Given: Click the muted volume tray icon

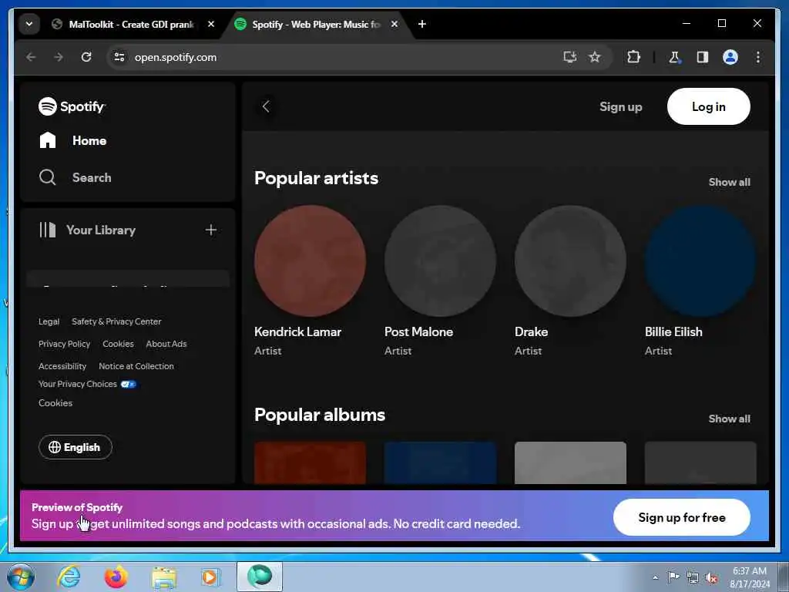Looking at the screenshot, I should tap(711, 578).
